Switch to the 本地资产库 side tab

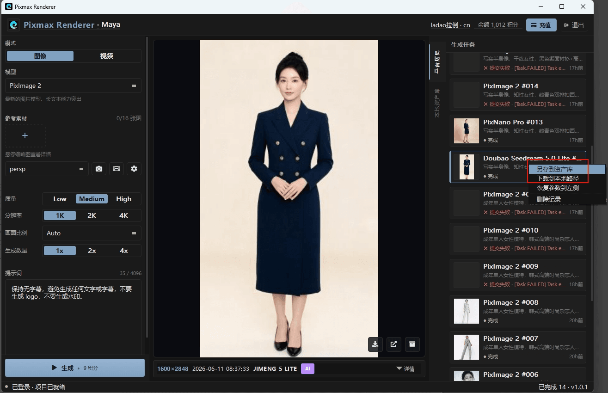[437, 102]
